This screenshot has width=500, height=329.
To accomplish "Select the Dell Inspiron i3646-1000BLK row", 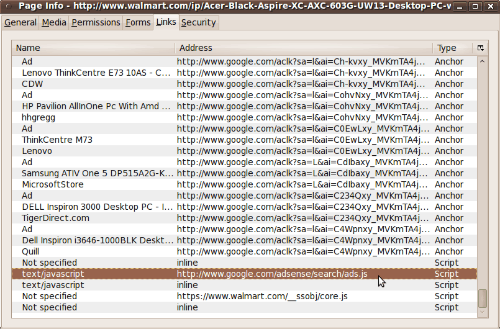I will point(244,240).
